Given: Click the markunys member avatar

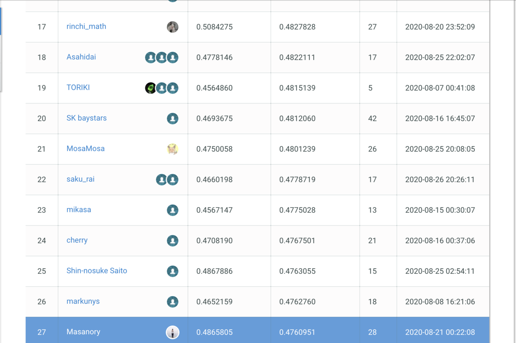Looking at the screenshot, I should click(172, 302).
